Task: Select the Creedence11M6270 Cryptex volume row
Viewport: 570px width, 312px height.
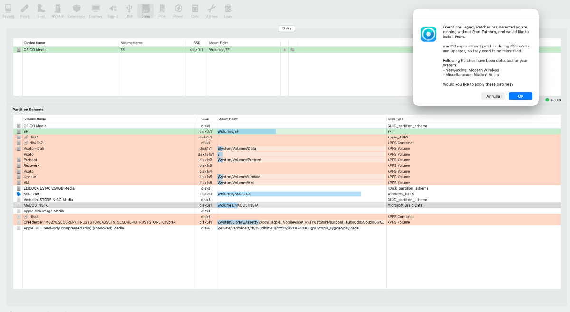Action: pos(287,222)
